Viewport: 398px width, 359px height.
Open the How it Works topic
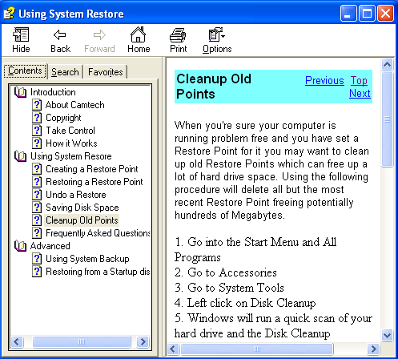point(71,143)
